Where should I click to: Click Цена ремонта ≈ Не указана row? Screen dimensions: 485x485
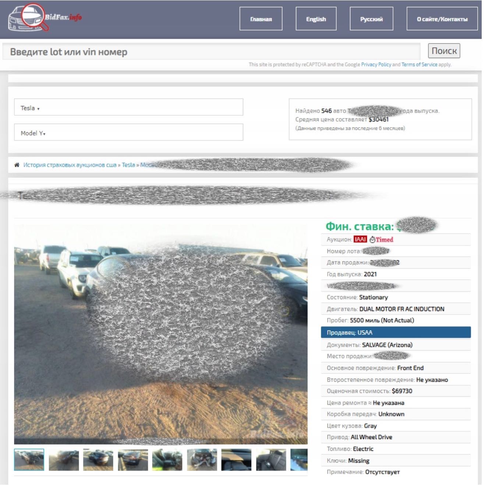(396, 403)
